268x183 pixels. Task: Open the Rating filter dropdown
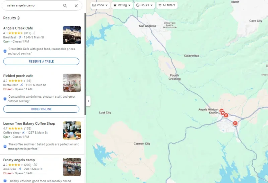click(122, 5)
